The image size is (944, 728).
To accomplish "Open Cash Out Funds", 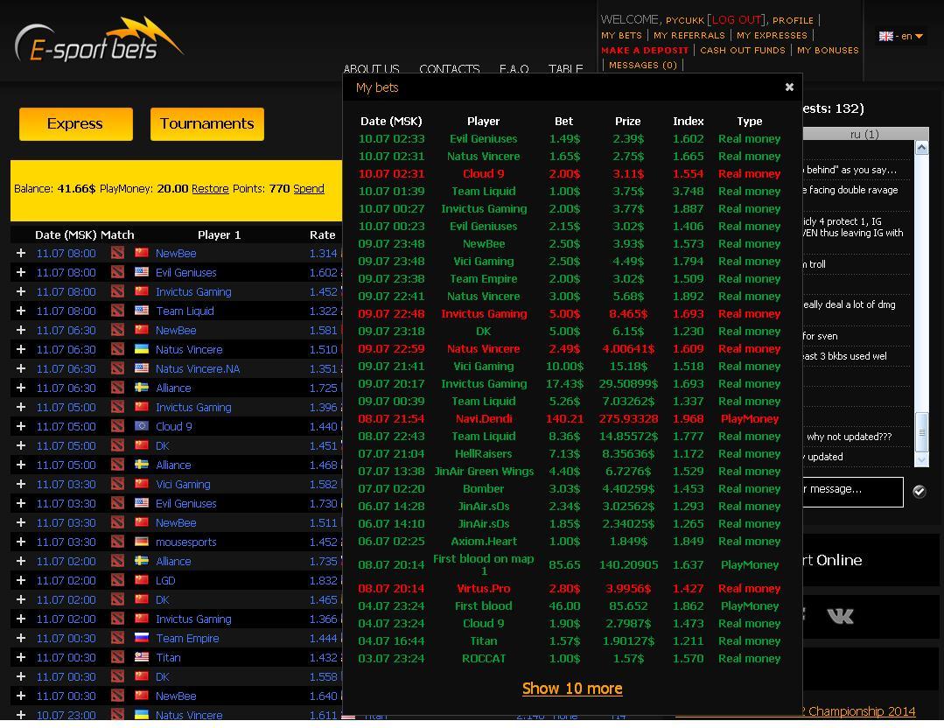I will pyautogui.click(x=742, y=51).
